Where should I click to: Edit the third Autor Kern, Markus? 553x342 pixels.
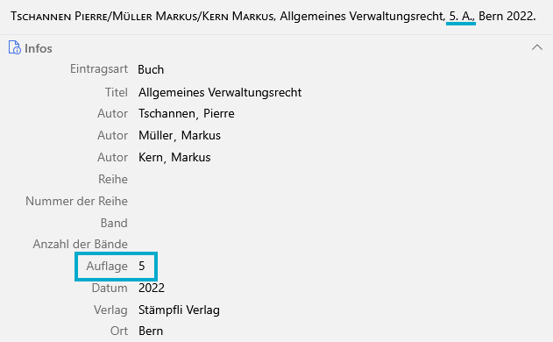pos(174,158)
